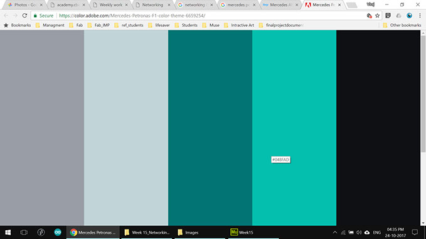The image size is (426, 239).
Task: Switch to the Weekly work tab
Action: tap(110, 5)
